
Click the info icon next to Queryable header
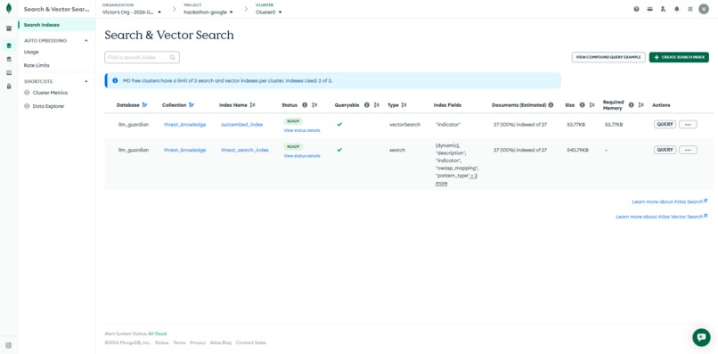[x=367, y=105]
